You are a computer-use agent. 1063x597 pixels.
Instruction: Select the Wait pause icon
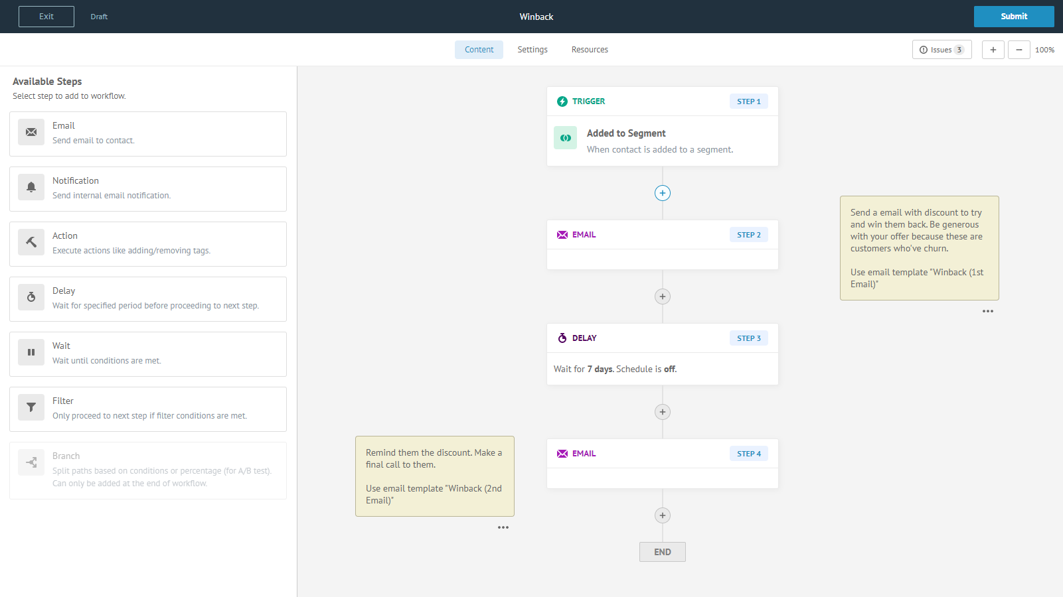[x=31, y=352]
